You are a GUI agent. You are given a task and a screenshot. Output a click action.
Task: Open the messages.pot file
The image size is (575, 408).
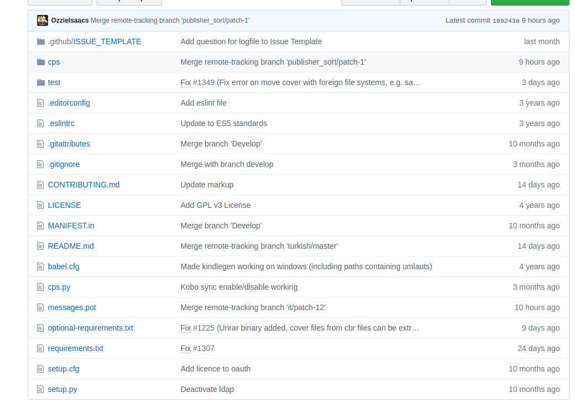(72, 307)
